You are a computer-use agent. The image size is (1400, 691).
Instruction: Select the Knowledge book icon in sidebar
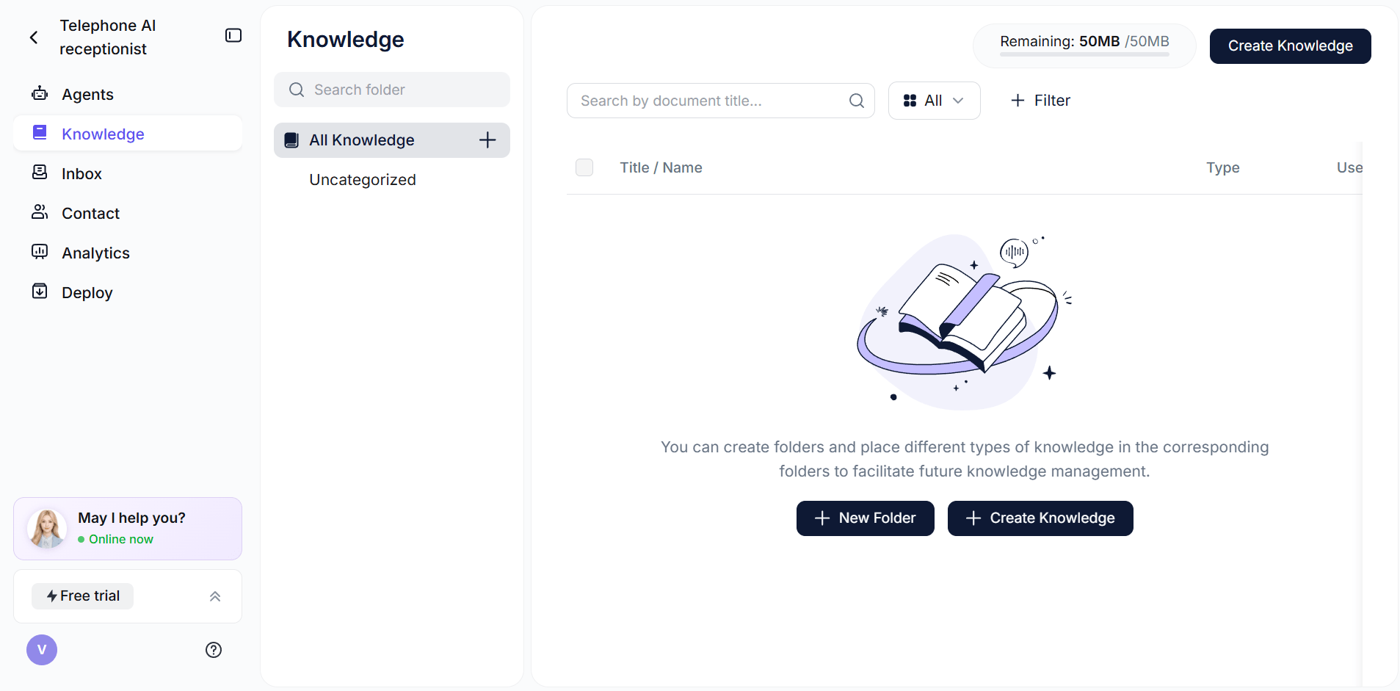(39, 133)
